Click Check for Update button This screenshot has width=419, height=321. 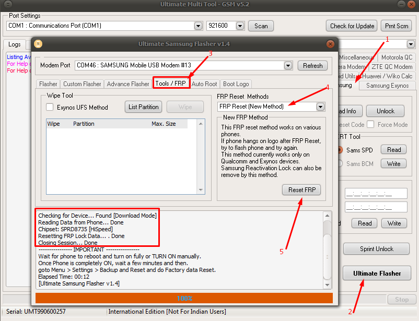[x=352, y=26]
